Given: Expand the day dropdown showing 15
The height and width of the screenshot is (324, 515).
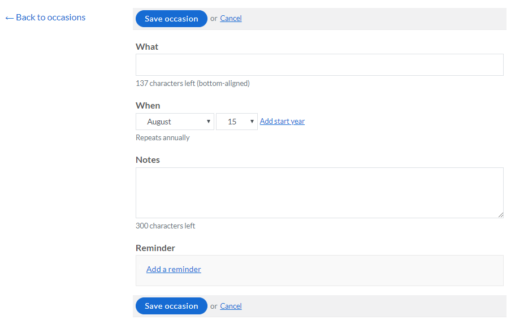Looking at the screenshot, I should click(x=236, y=122).
